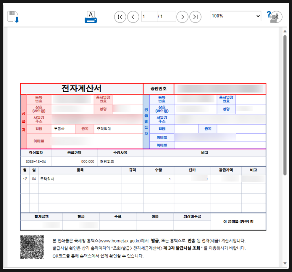Viewport: 292px width, 272px height.
Task: Go to the first page
Action: pyautogui.click(x=120, y=17)
